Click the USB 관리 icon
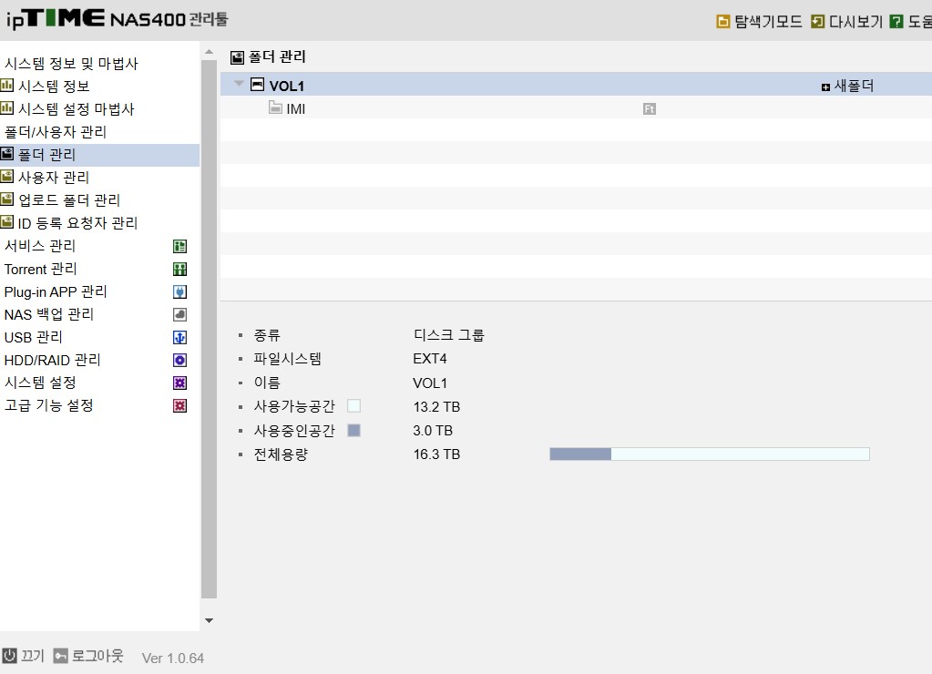Viewport: 932px width, 674px height. (x=179, y=338)
